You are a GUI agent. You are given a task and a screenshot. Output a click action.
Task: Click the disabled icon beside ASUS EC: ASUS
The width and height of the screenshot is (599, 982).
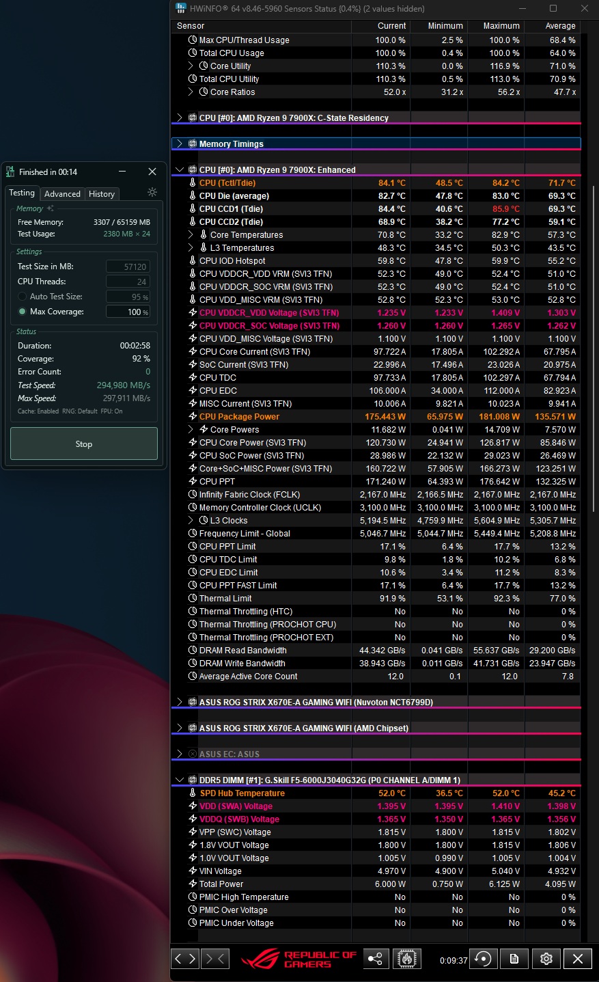(x=193, y=754)
